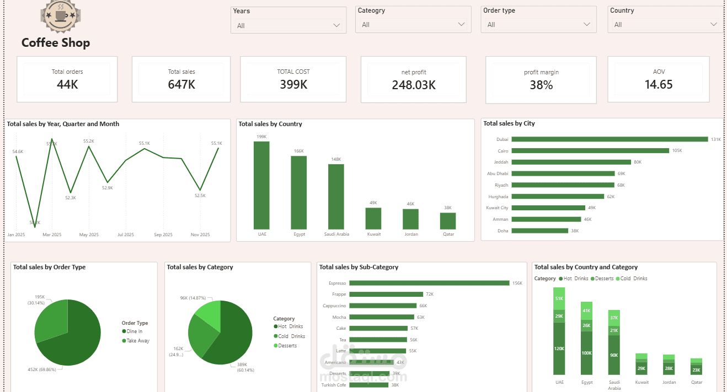The image size is (727, 392).
Task: Select the Kuwait bar in country chart
Action: pyautogui.click(x=373, y=219)
